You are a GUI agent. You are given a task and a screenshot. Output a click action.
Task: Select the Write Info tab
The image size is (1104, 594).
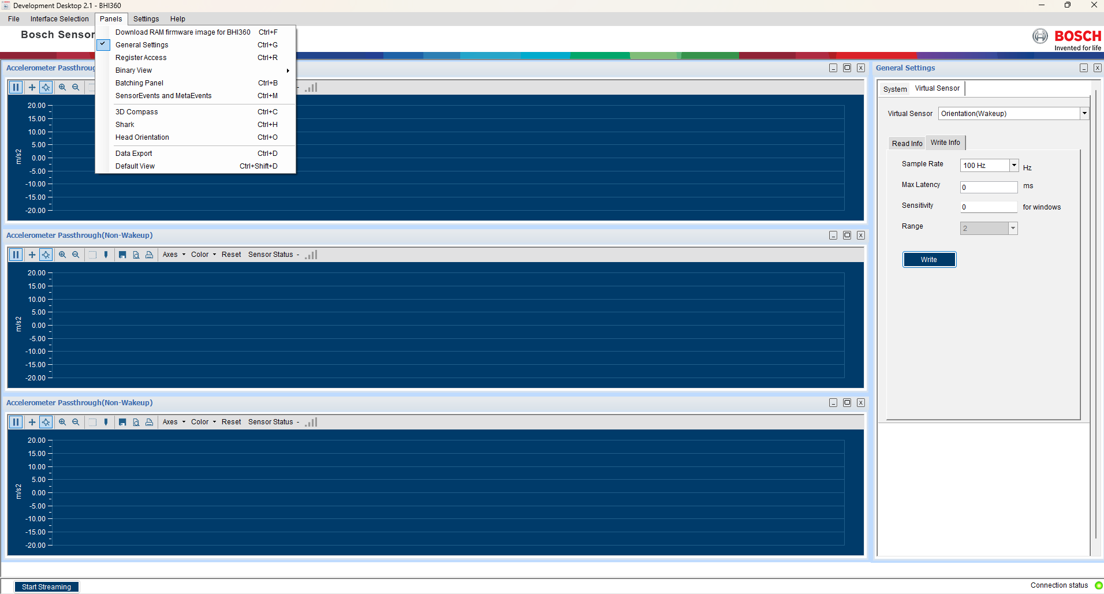point(945,143)
